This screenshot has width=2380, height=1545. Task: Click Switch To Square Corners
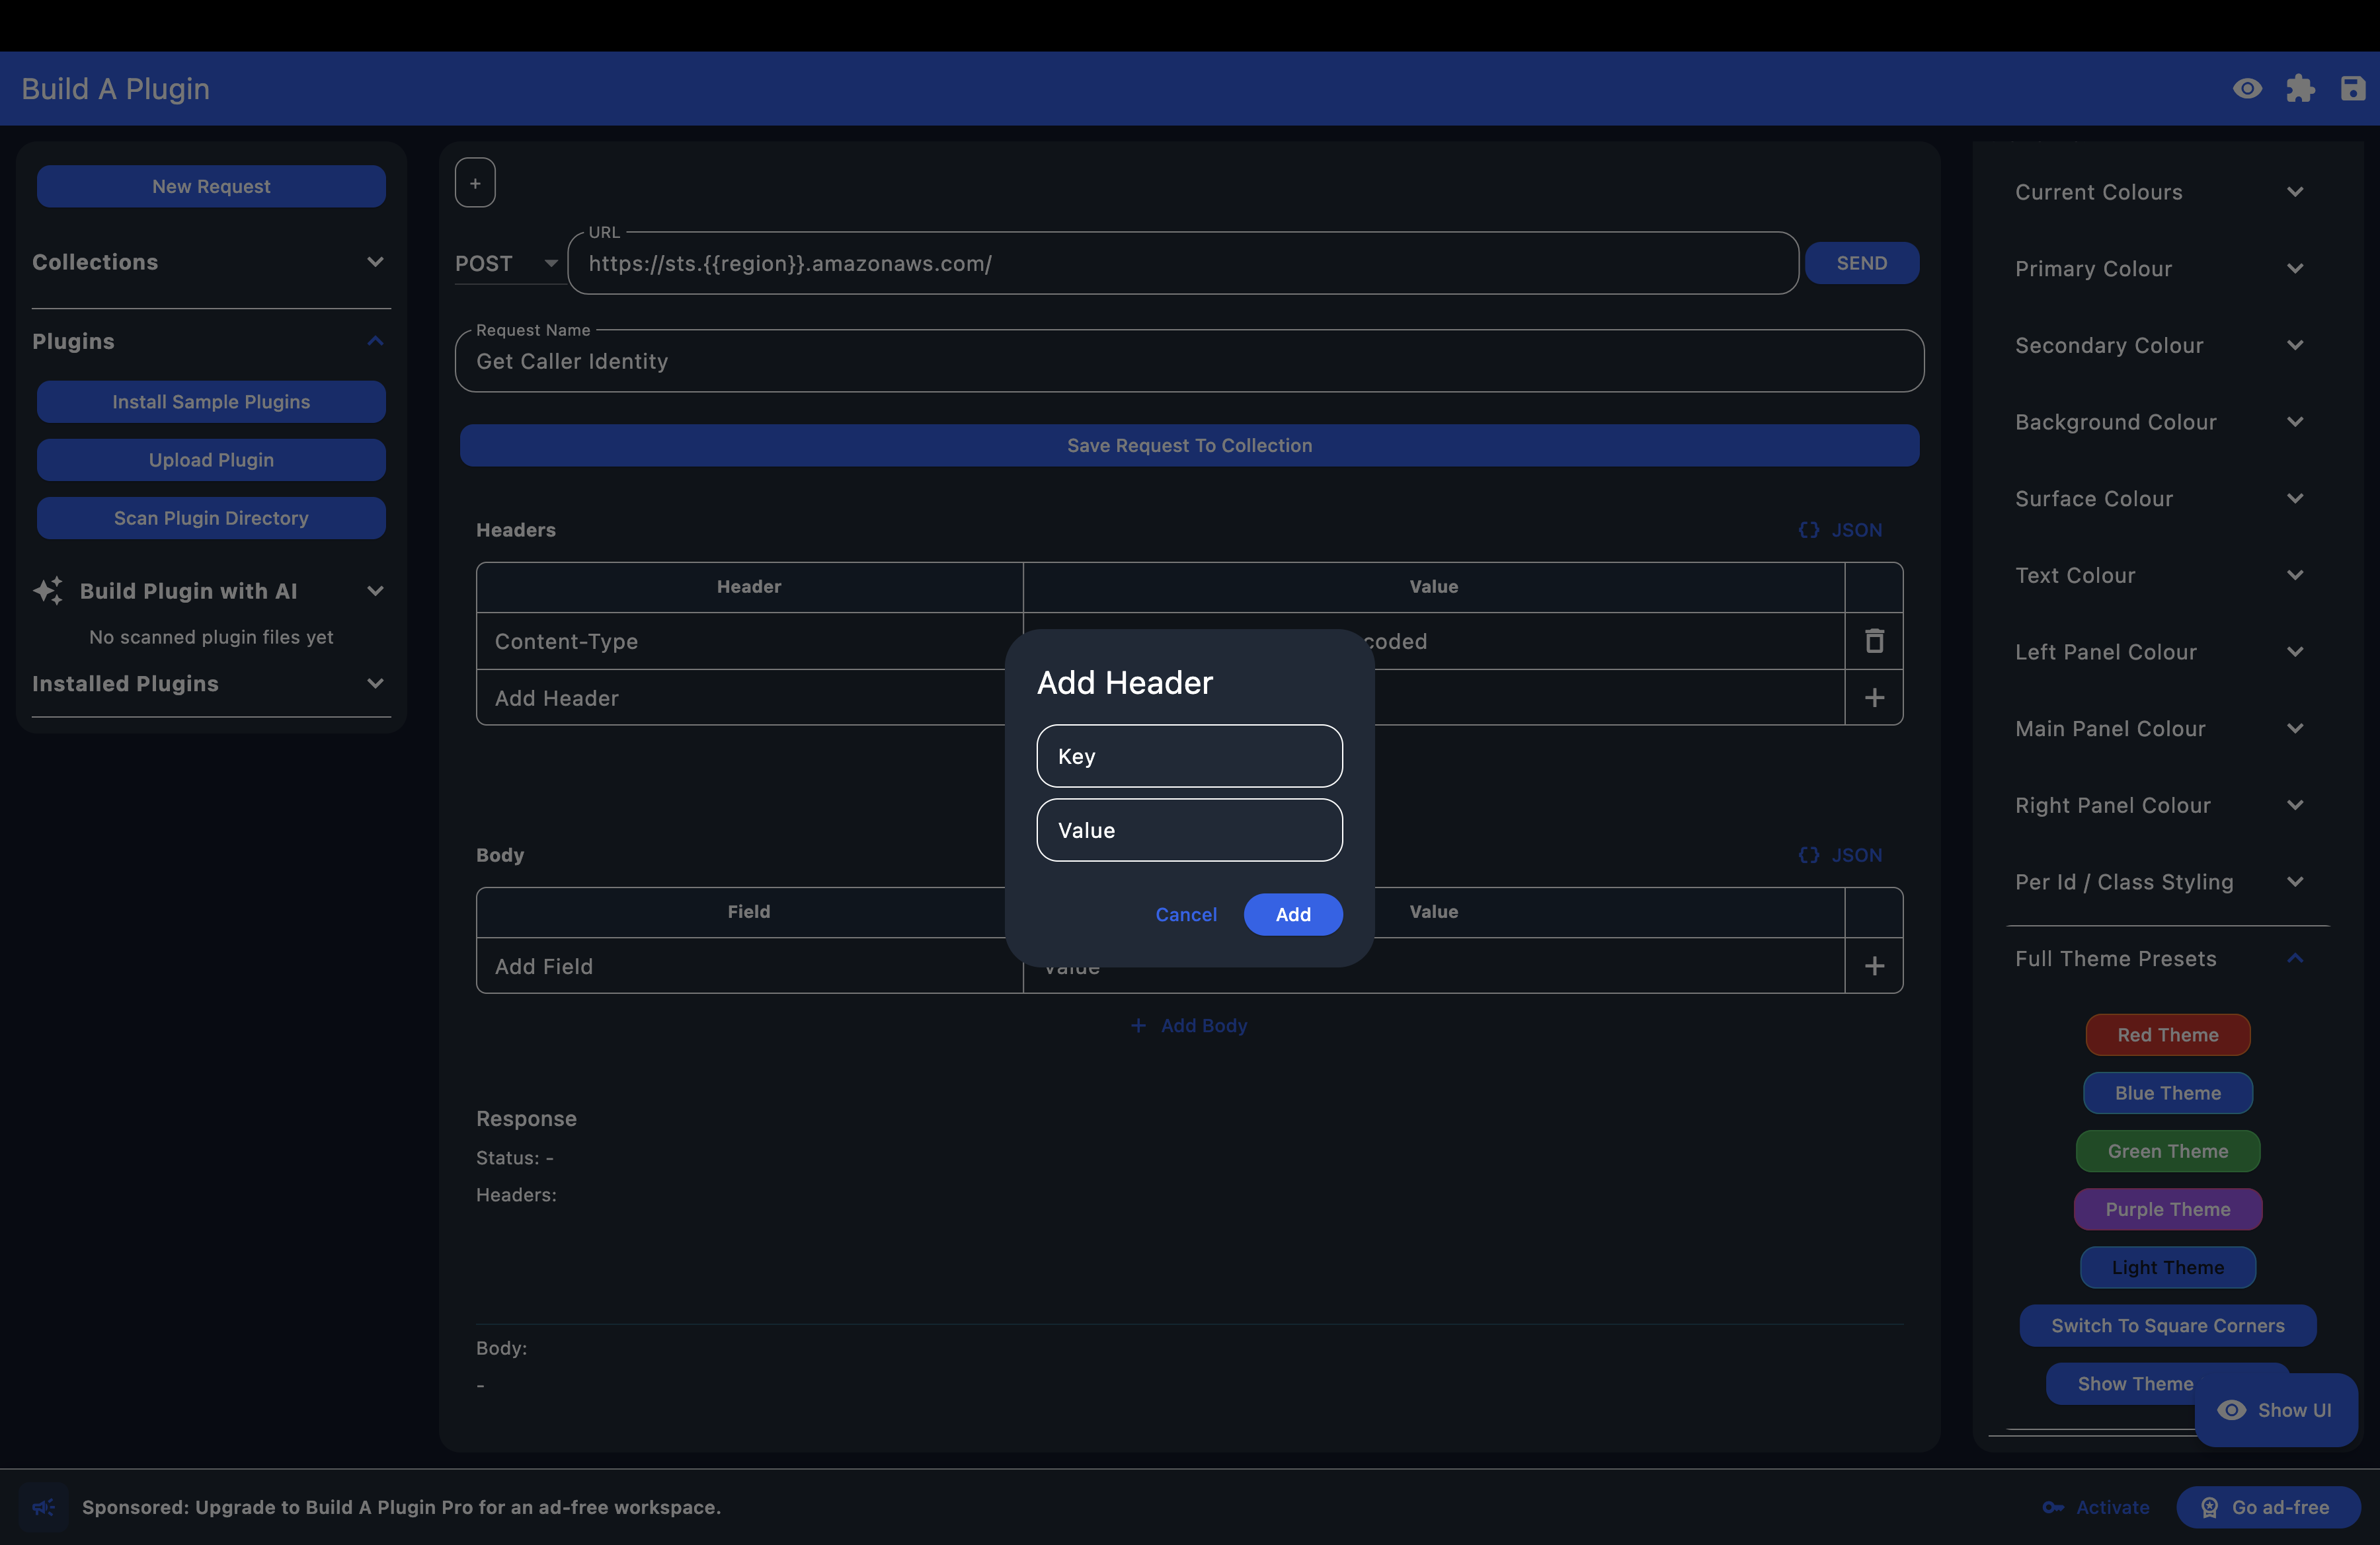click(x=2168, y=1325)
